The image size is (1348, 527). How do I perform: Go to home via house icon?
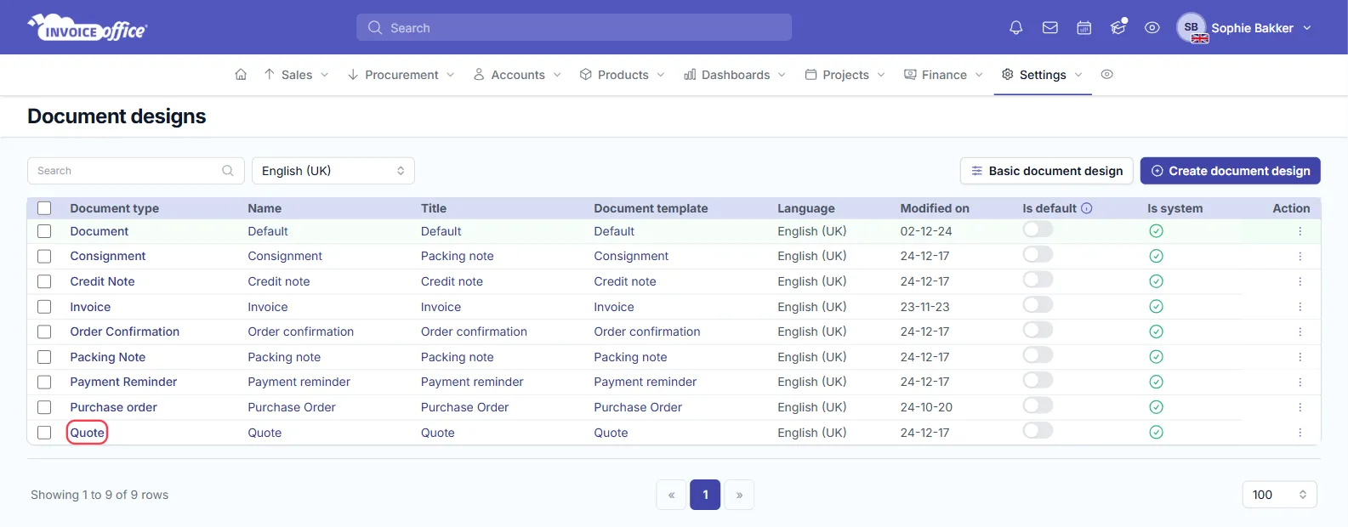coord(241,75)
